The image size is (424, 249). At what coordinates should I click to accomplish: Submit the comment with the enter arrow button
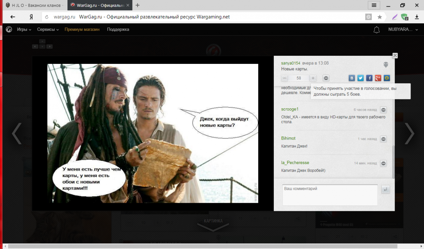coord(385,189)
